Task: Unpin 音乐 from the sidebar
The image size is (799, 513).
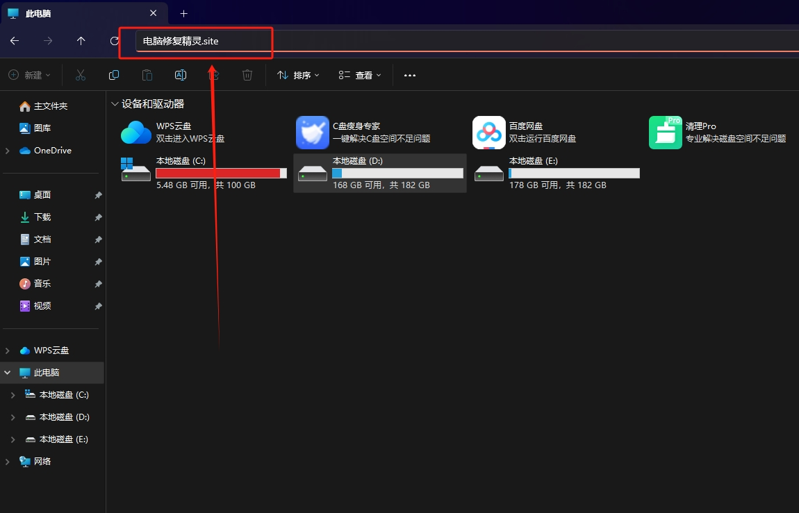Action: point(98,283)
